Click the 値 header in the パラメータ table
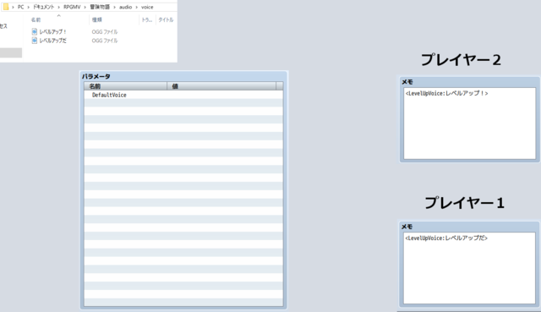 point(221,86)
